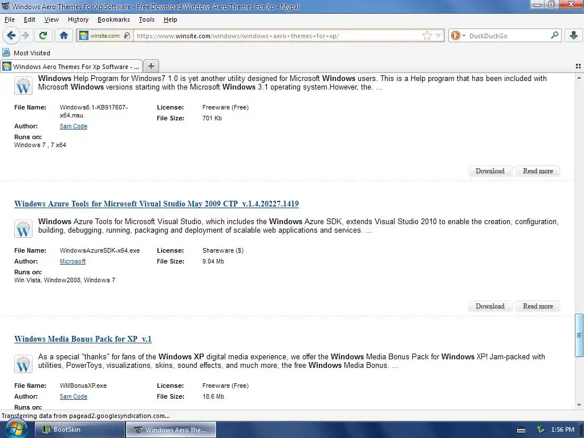Screen dimensions: 584x438
Task: Read more about Windows Help Program
Action: (x=537, y=171)
